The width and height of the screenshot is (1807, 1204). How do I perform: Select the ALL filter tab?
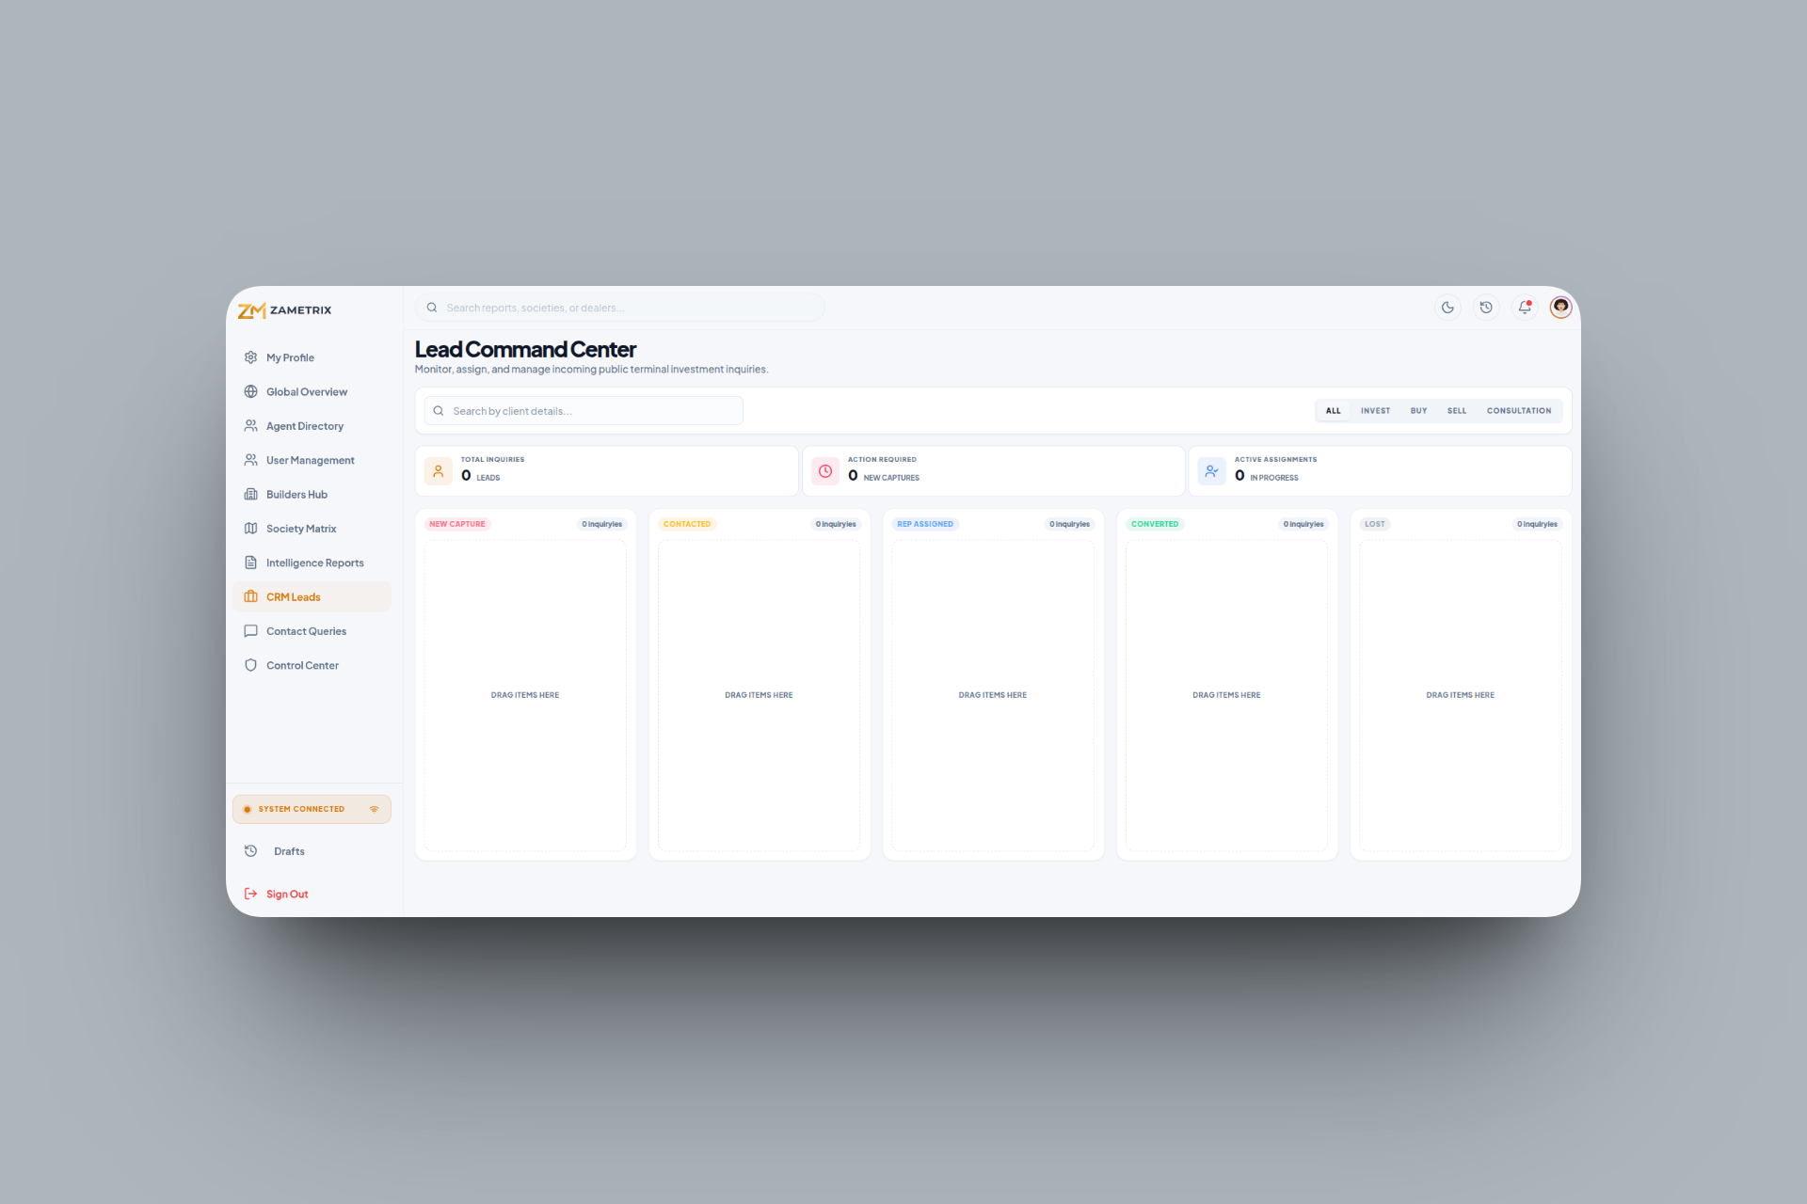[x=1334, y=411]
